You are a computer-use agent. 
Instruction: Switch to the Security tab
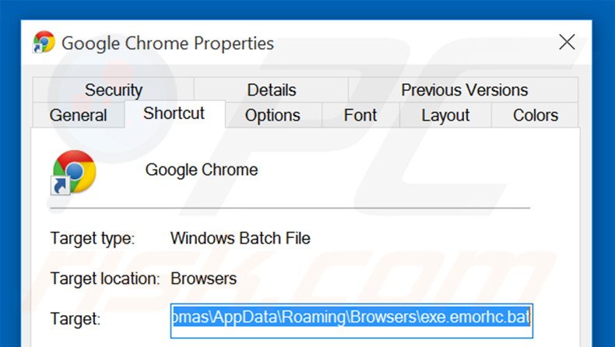tap(113, 90)
